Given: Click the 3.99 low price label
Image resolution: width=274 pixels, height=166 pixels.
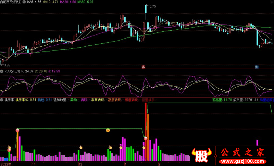Looking at the screenshot, I should [x=7, y=65].
